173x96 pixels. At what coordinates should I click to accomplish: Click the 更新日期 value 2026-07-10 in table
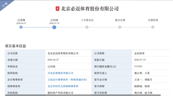click(140, 60)
